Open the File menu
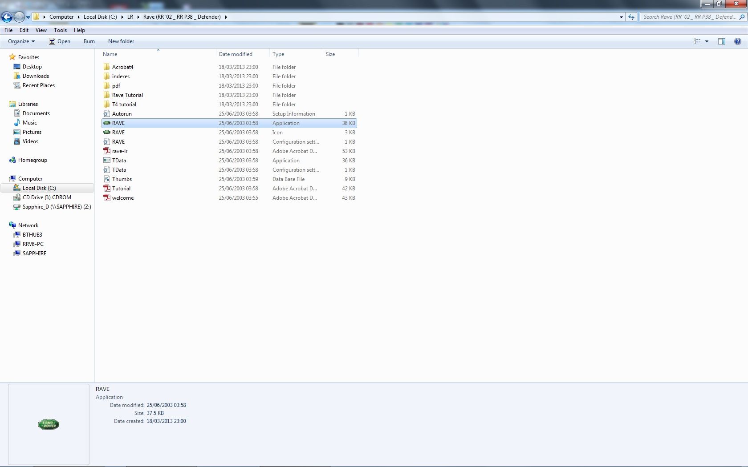 [8, 30]
